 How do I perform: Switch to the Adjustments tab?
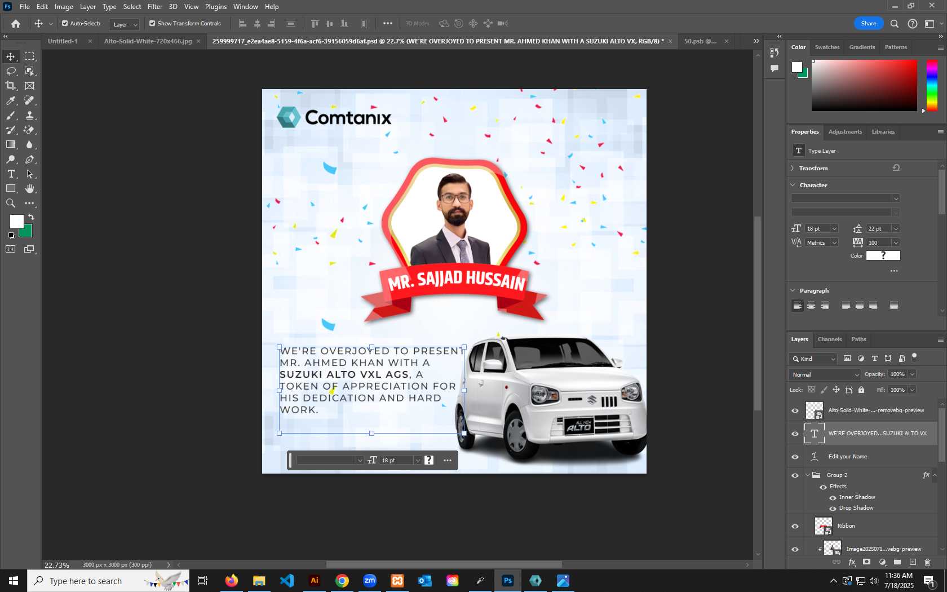845,132
